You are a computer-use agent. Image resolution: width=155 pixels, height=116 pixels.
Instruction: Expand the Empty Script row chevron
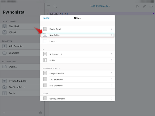[x=112, y=29]
